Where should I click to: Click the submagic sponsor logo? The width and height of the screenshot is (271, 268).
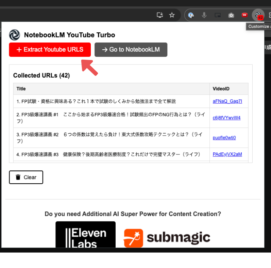click(167, 238)
